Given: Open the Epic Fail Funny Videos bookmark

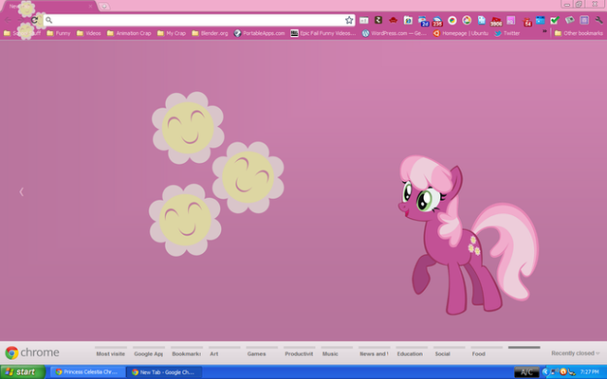Looking at the screenshot, I should pyautogui.click(x=323, y=33).
